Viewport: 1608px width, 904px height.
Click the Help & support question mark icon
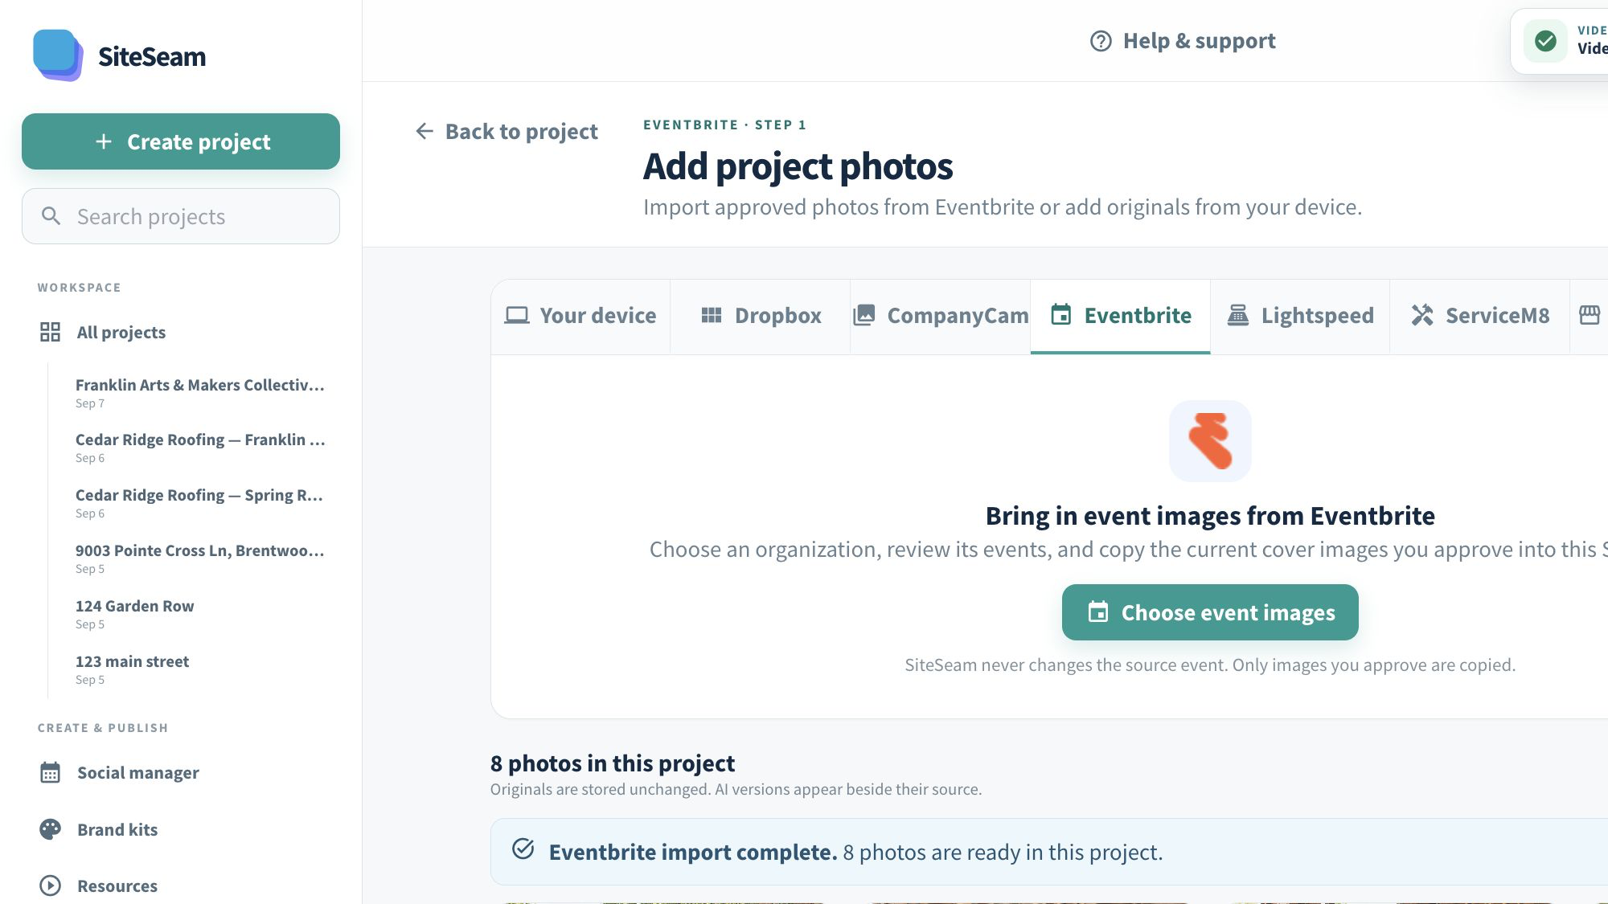click(1101, 41)
